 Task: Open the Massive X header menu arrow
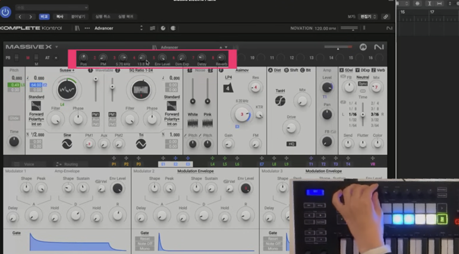[56, 47]
